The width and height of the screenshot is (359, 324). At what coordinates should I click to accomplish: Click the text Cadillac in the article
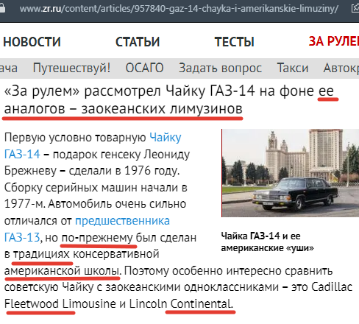click(x=332, y=287)
